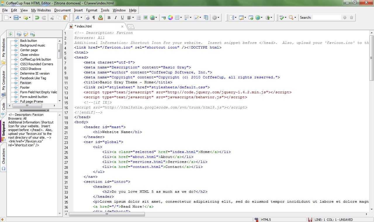Select the Full page iFrame snippet

32,101
